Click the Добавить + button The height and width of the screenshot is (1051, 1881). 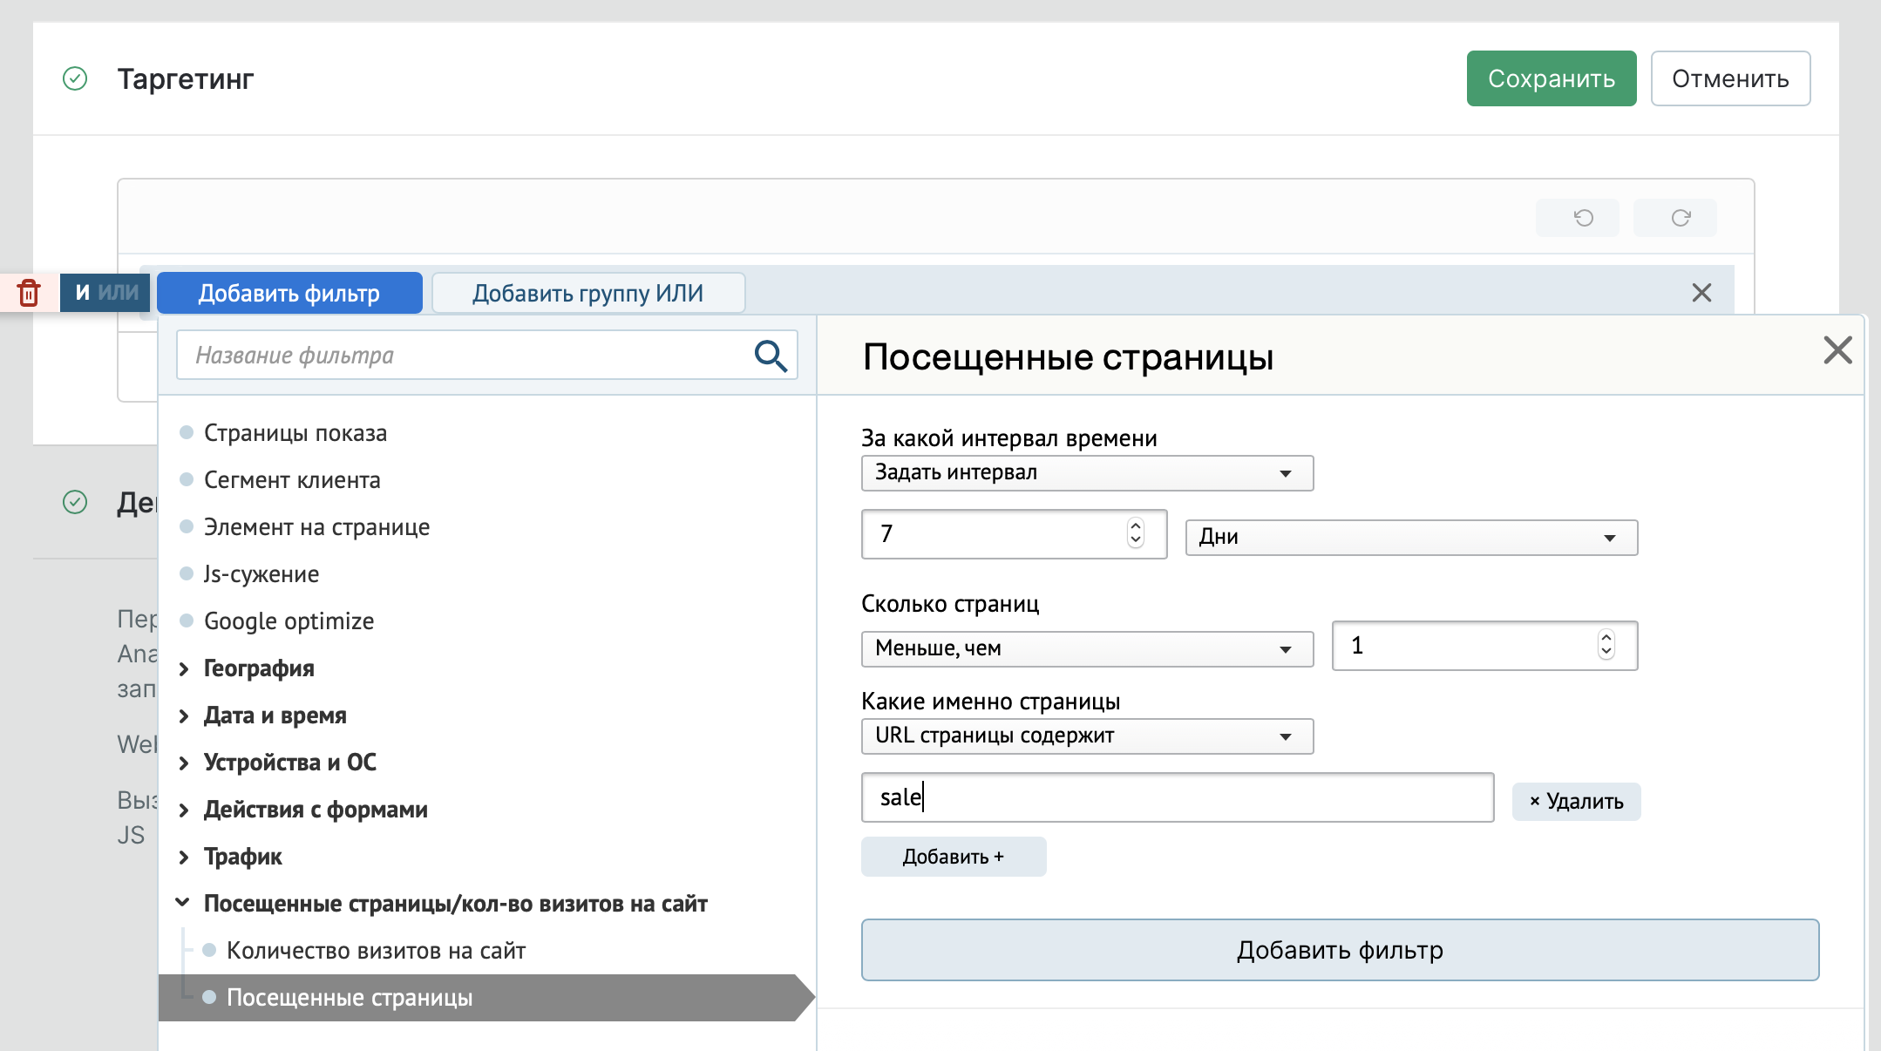click(954, 857)
